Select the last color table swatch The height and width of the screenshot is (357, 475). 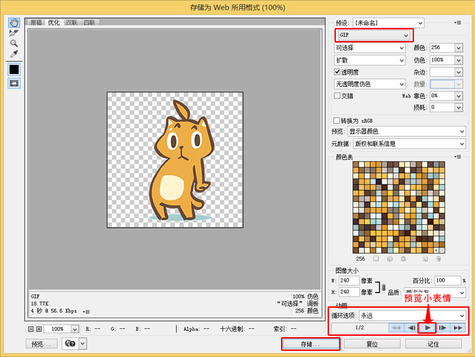click(x=442, y=250)
